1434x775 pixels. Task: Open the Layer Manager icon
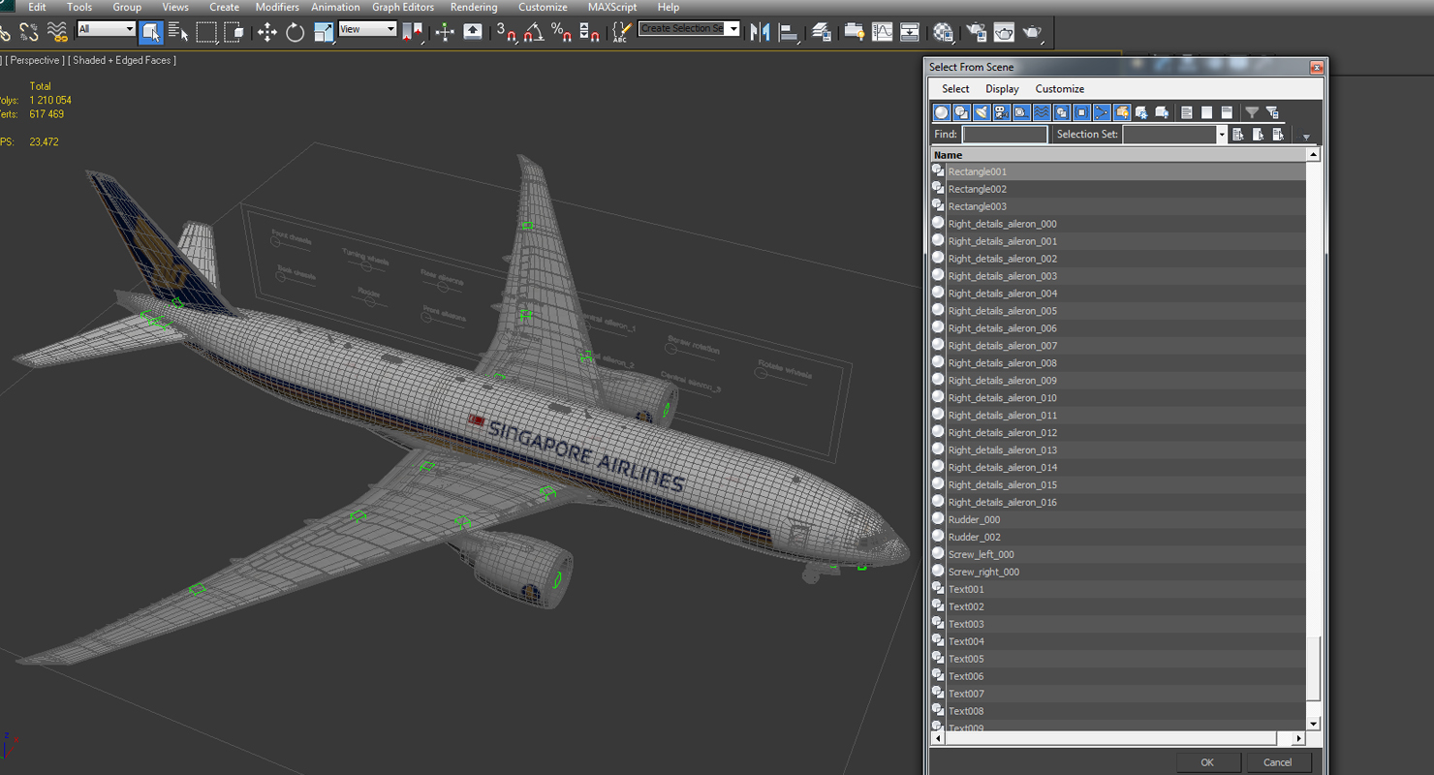(822, 32)
